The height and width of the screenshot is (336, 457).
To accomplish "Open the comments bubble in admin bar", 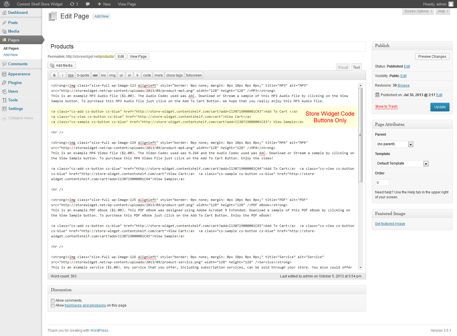I will coord(87,4).
